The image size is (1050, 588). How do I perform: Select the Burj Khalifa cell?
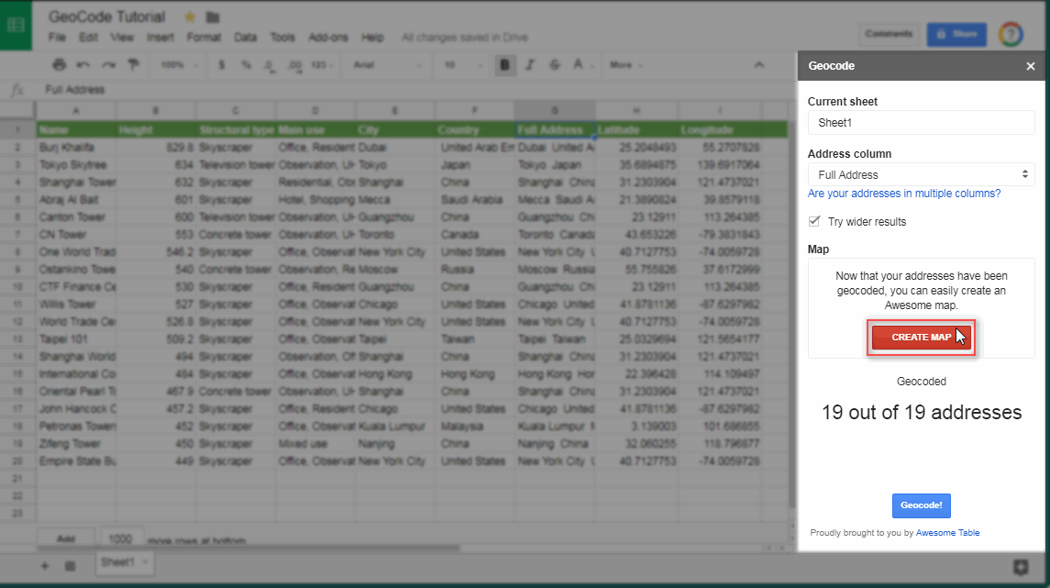[76, 148]
